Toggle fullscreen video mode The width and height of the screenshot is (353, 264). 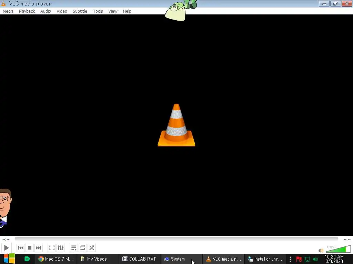click(52, 248)
